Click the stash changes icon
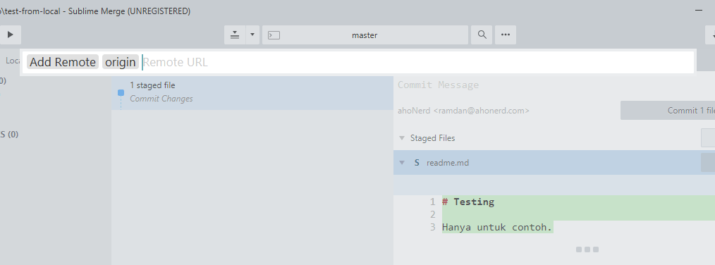Screen dimensions: 715x265 pos(235,35)
